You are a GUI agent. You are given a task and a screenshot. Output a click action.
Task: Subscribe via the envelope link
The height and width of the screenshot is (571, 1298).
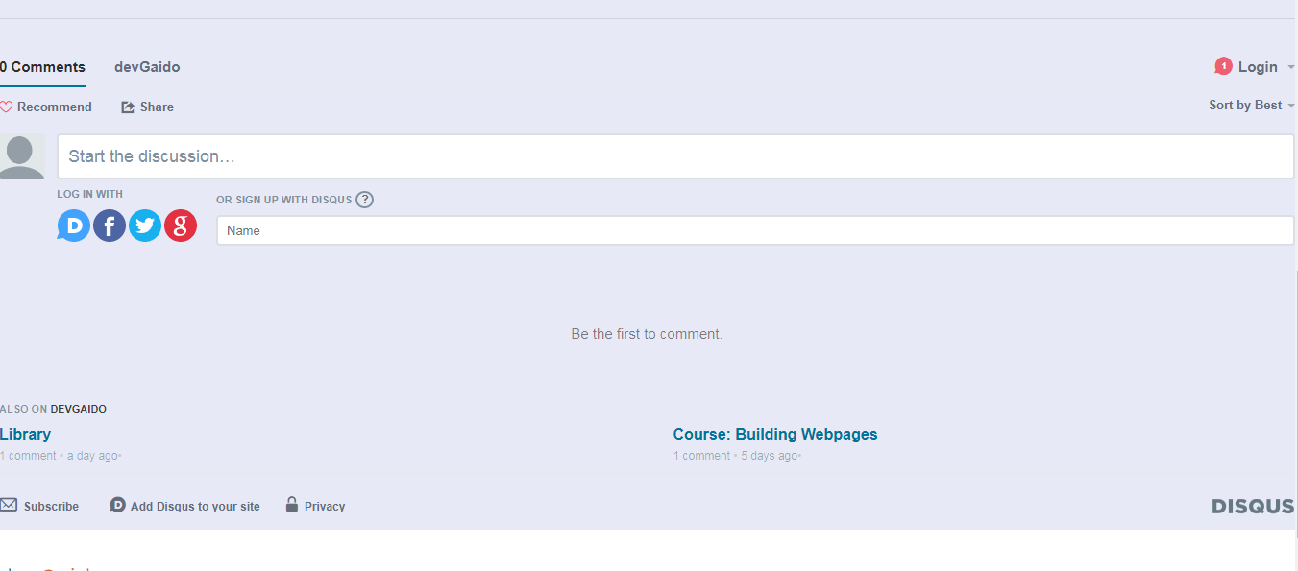point(39,506)
